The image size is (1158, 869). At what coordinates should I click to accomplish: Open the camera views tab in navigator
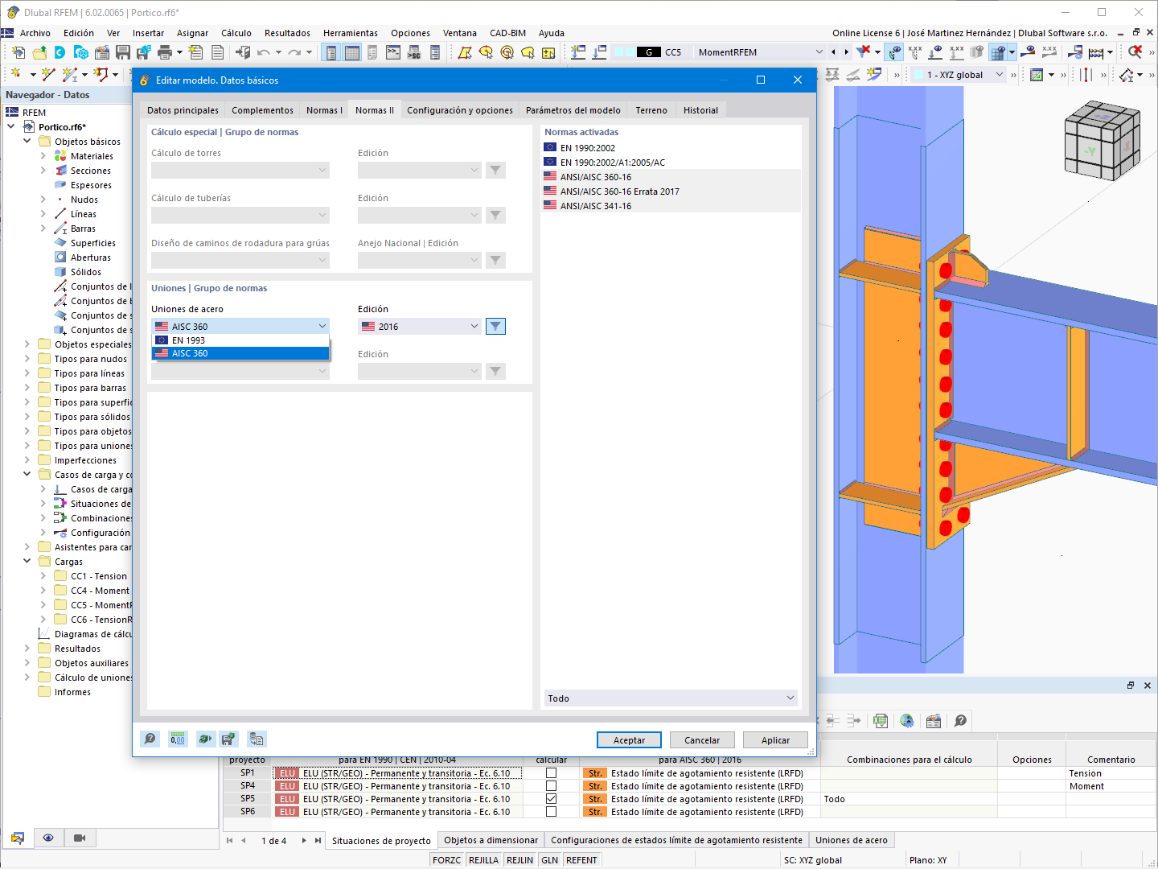tap(79, 838)
